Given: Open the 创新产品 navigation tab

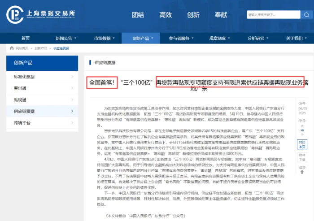Looking at the screenshot, I should pyautogui.click(x=140, y=38).
